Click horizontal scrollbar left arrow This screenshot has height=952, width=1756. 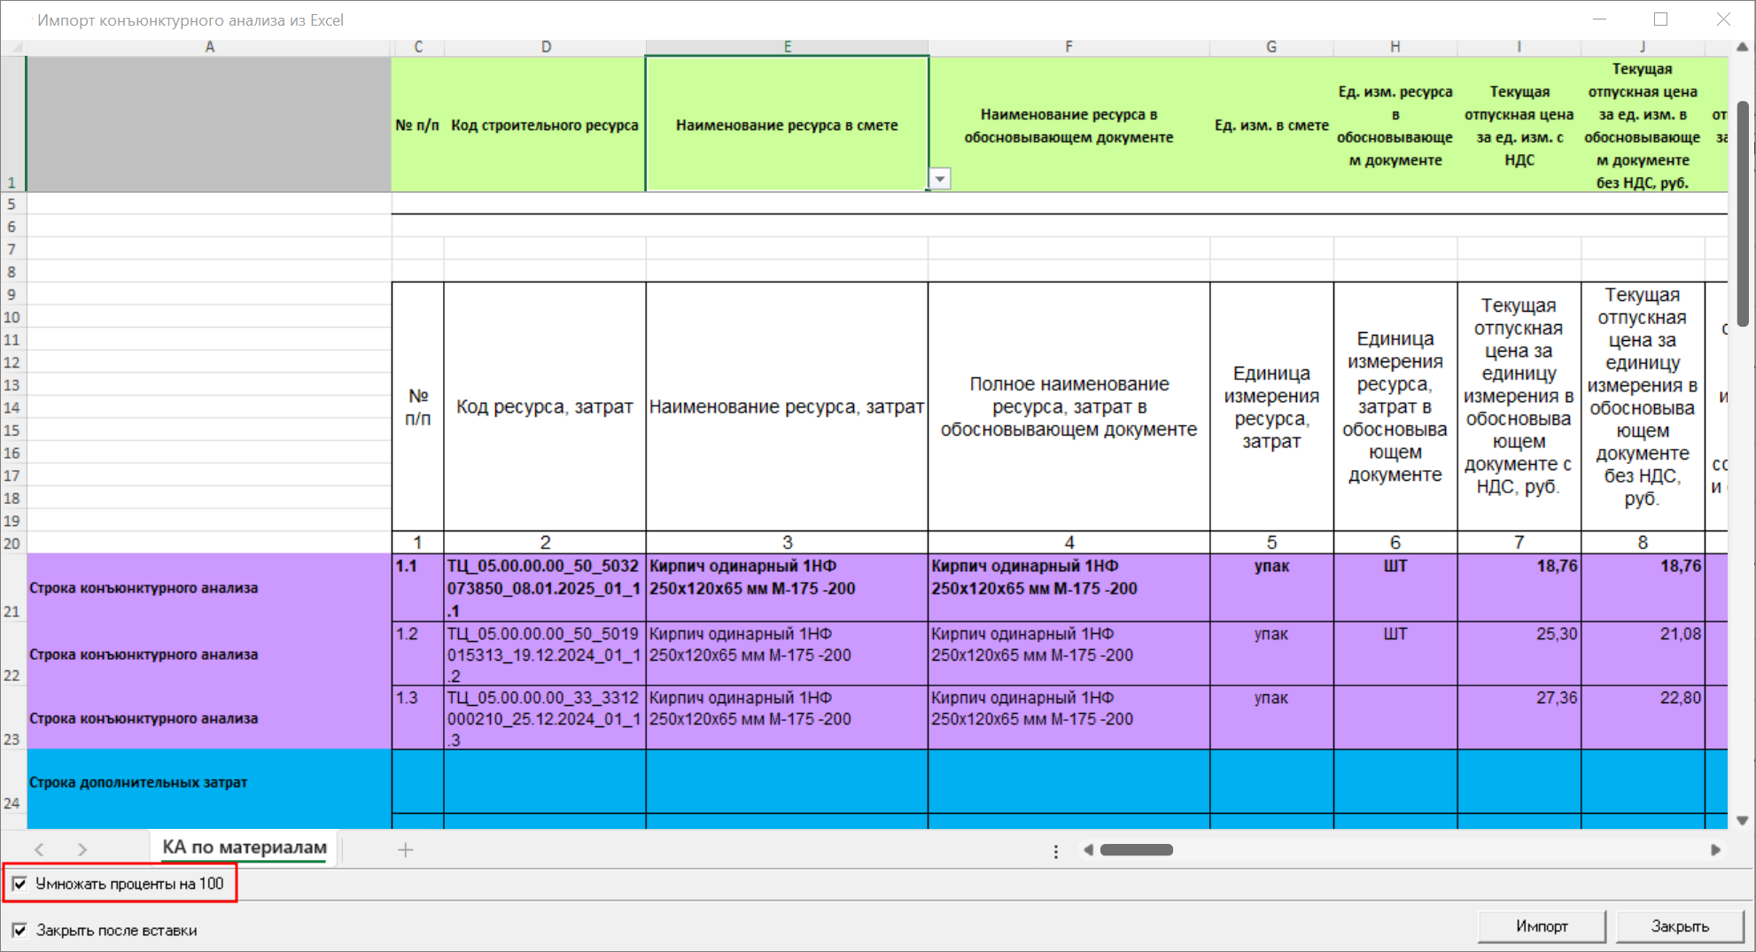point(1088,850)
